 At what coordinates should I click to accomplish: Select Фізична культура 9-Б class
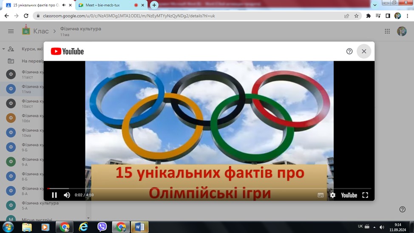click(22, 147)
